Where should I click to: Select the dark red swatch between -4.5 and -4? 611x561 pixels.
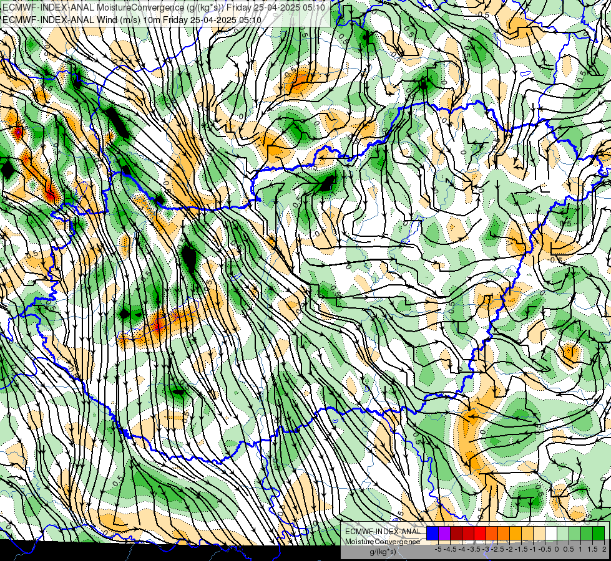(456, 534)
